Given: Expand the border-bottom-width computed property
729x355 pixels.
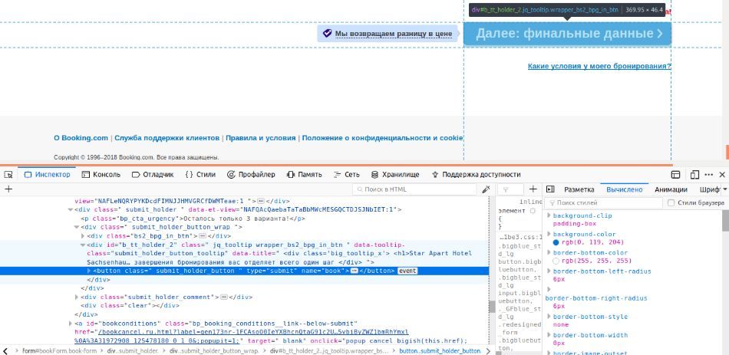Looking at the screenshot, I should tap(549, 335).
